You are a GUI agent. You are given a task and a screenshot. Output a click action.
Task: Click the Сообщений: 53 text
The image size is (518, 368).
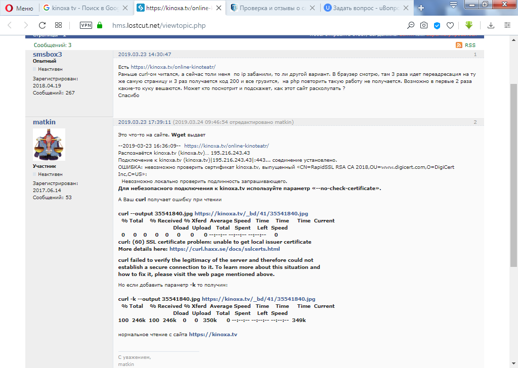52,197
